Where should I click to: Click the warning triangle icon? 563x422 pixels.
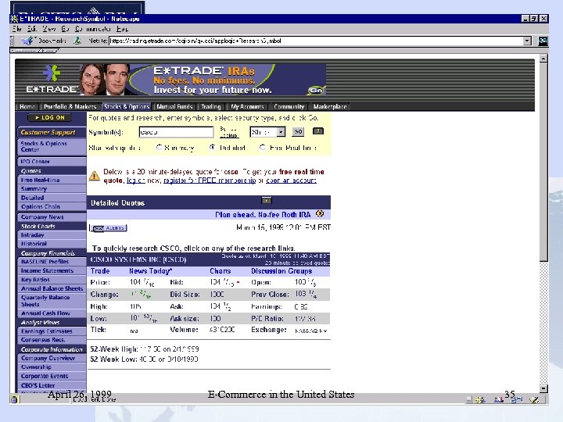[95, 176]
